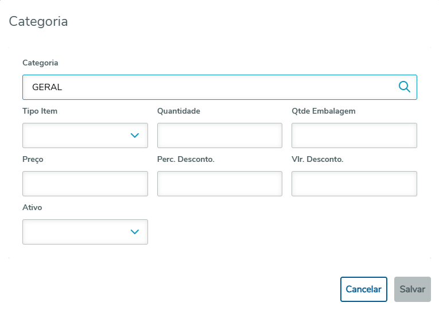Click the Quantidade label text
Screen dimensions: 439x314
click(178, 111)
